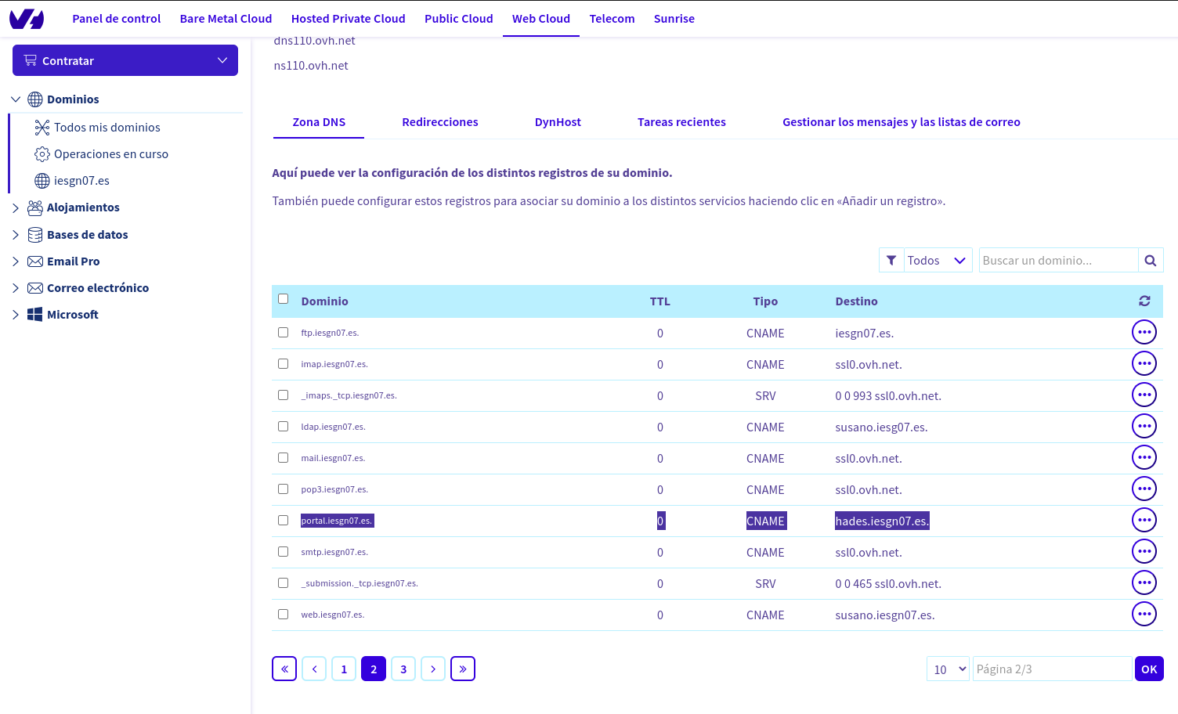The height and width of the screenshot is (714, 1178).
Task: Click the search magnifier icon
Action: pyautogui.click(x=1150, y=259)
